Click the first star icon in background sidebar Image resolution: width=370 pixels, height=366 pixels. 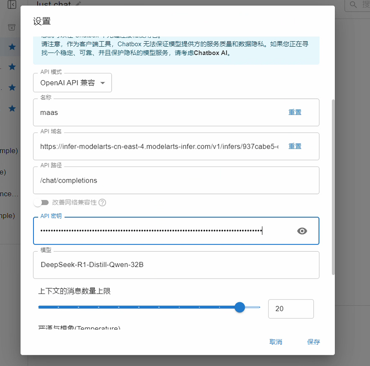(x=12, y=47)
